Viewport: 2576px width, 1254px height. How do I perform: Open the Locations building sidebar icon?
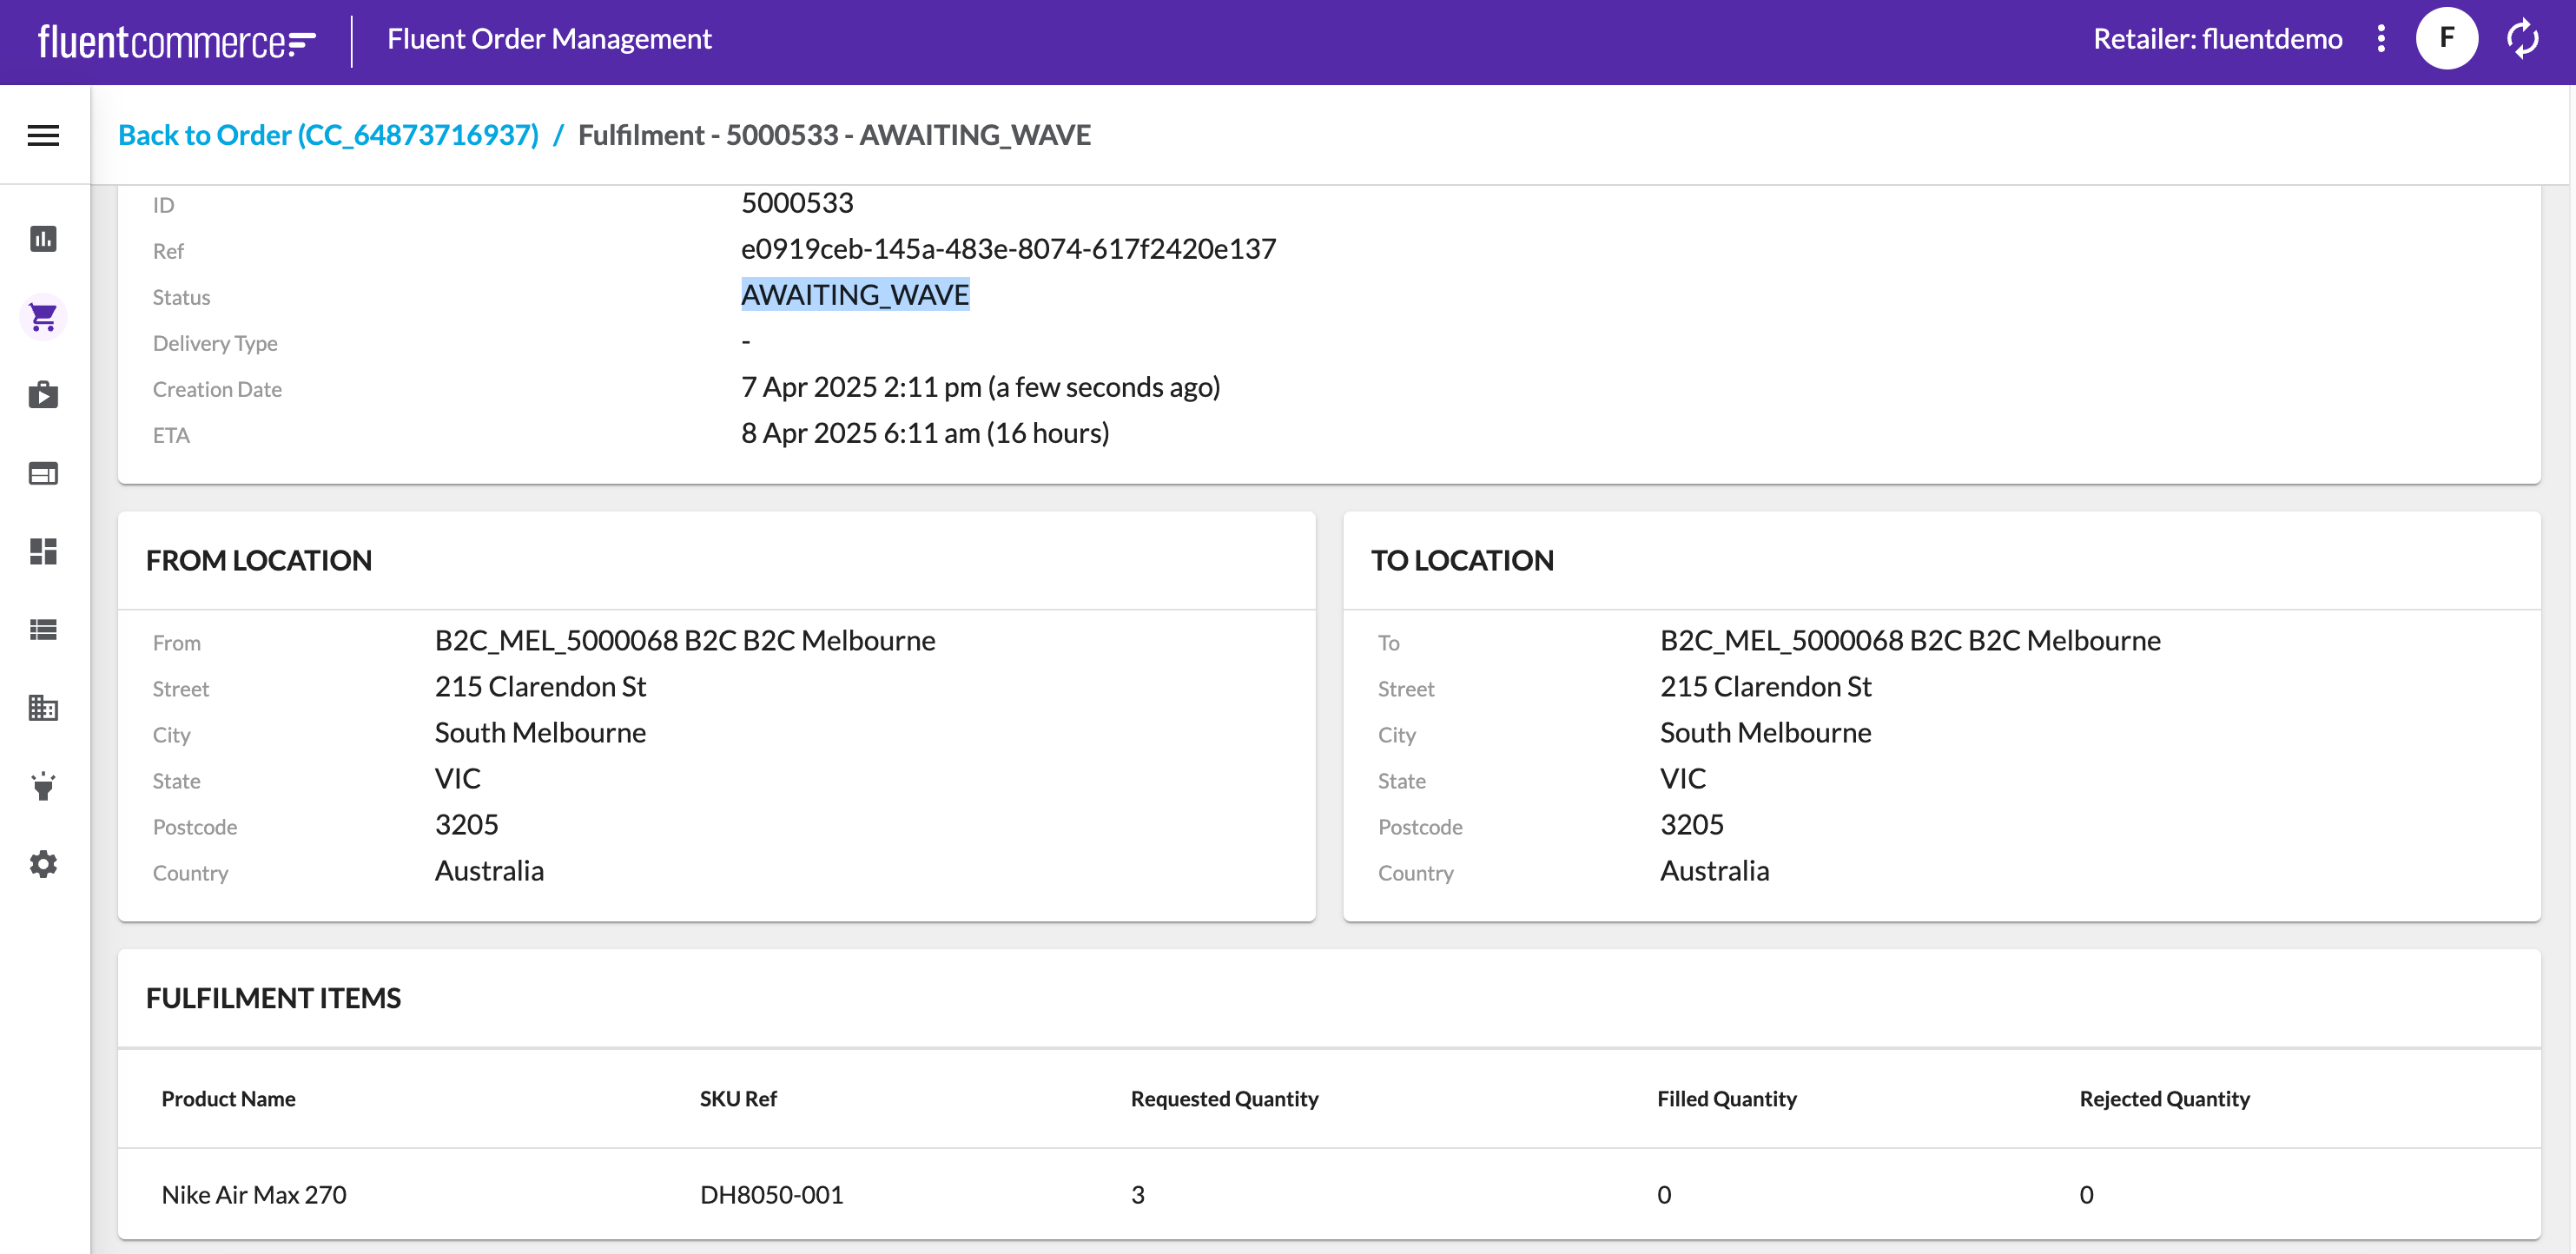coord(43,708)
